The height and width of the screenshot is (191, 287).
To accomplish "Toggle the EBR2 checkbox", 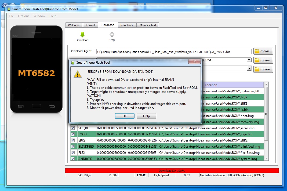I will (x=73, y=140).
